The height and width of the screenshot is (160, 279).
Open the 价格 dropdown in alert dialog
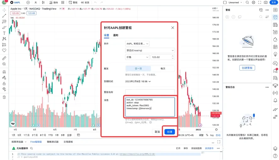pyautogui.click(x=137, y=57)
